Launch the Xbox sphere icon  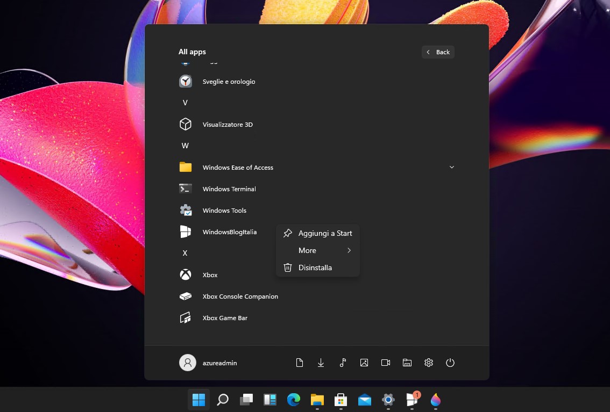point(186,274)
